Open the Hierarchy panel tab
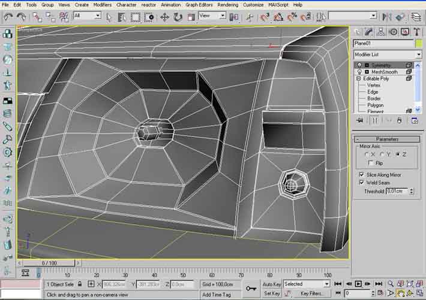The width and height of the screenshot is (426, 300). (x=380, y=32)
